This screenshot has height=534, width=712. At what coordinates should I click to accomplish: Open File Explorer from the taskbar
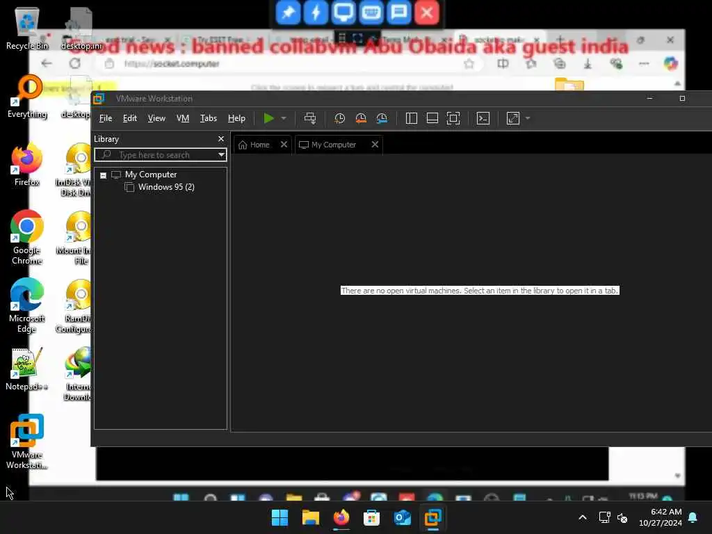[x=311, y=517]
